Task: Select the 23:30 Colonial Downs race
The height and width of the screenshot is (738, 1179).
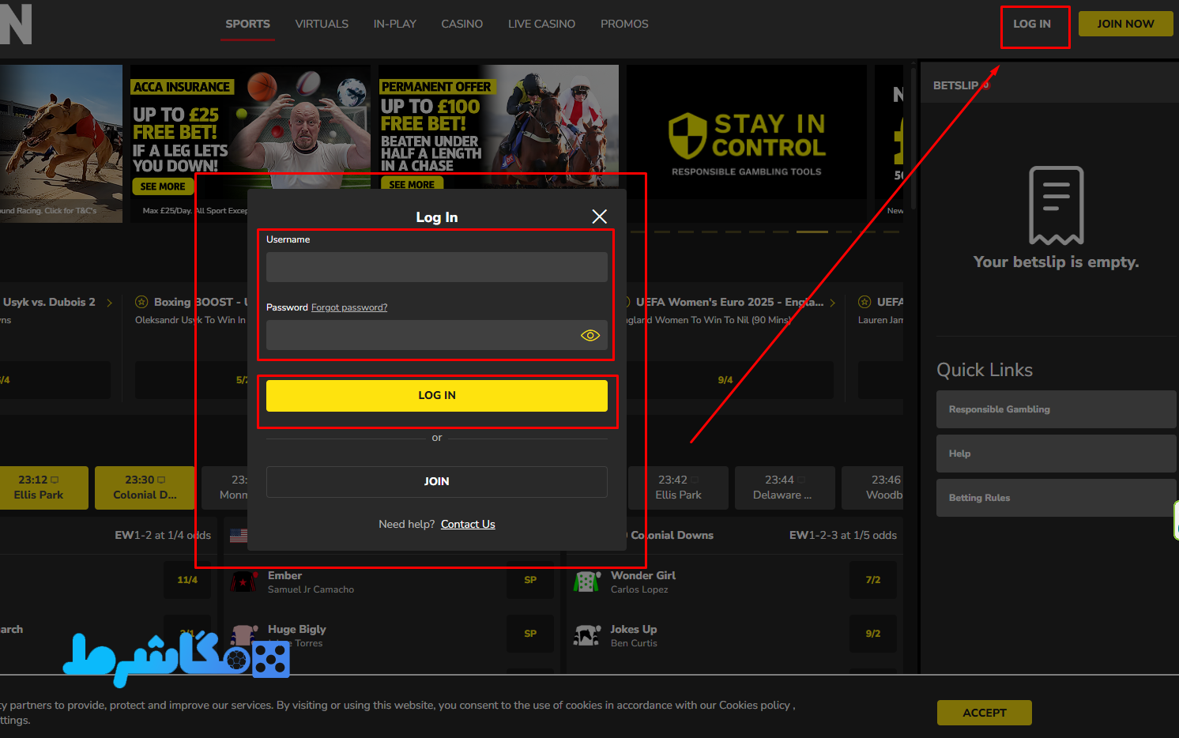Action: coord(145,488)
